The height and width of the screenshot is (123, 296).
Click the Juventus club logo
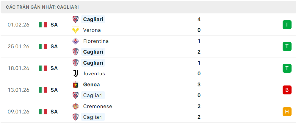click(x=76, y=74)
